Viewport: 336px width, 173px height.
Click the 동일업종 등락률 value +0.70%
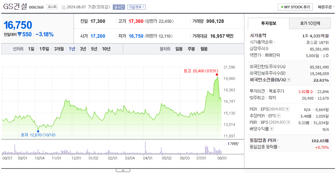click(x=322, y=147)
